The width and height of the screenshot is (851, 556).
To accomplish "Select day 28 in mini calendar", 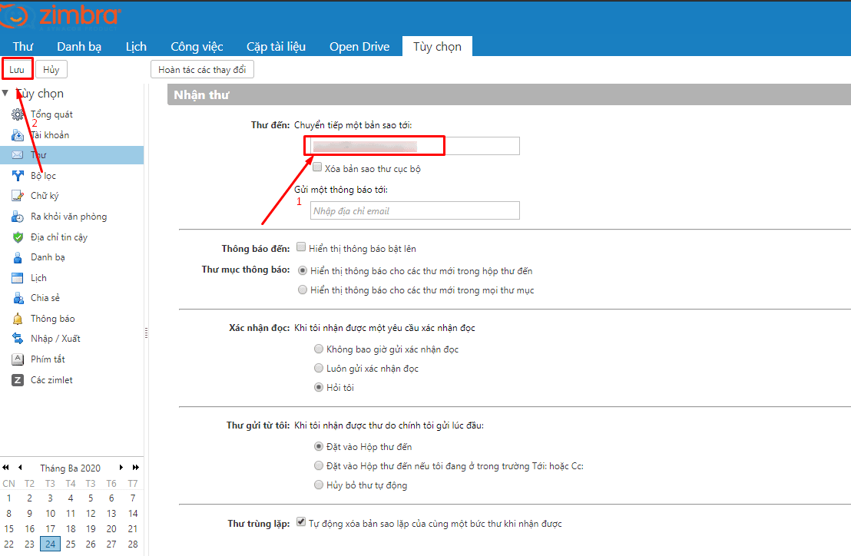I will [x=133, y=544].
